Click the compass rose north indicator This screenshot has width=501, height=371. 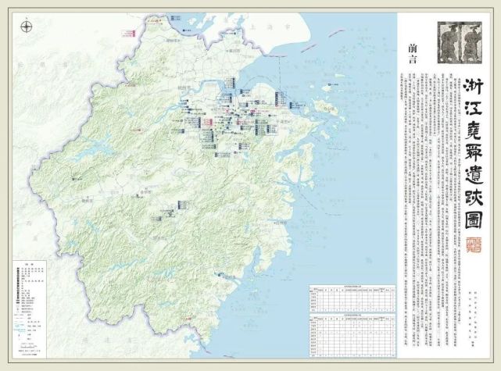tap(27, 27)
